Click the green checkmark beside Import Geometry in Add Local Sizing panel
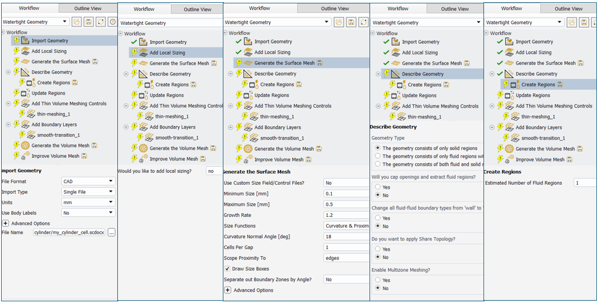Viewport: 598px width, 303px height. [x=134, y=42]
